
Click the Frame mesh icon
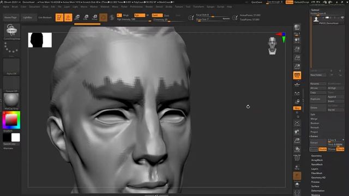click(x=297, y=124)
